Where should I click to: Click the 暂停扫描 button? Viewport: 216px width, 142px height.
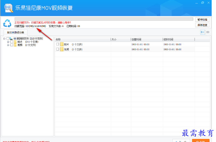click(x=202, y=20)
